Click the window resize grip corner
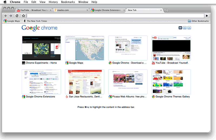Screen dimensions: 216x140 pos(210,131)
